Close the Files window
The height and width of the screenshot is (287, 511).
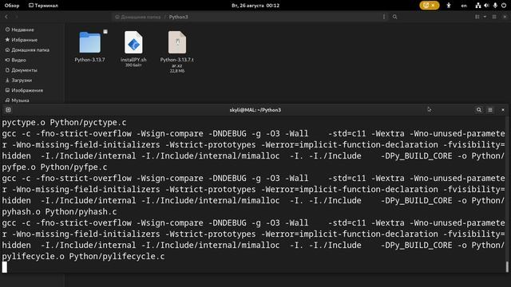pyautogui.click(x=505, y=17)
